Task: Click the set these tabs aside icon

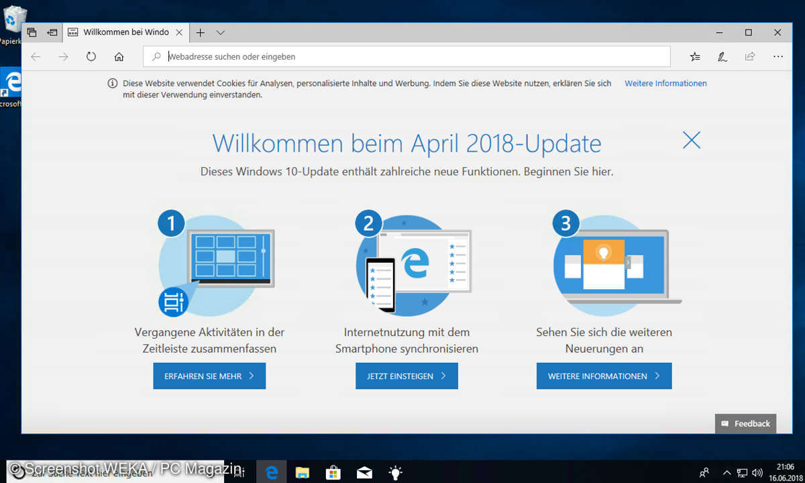Action: coord(52,32)
